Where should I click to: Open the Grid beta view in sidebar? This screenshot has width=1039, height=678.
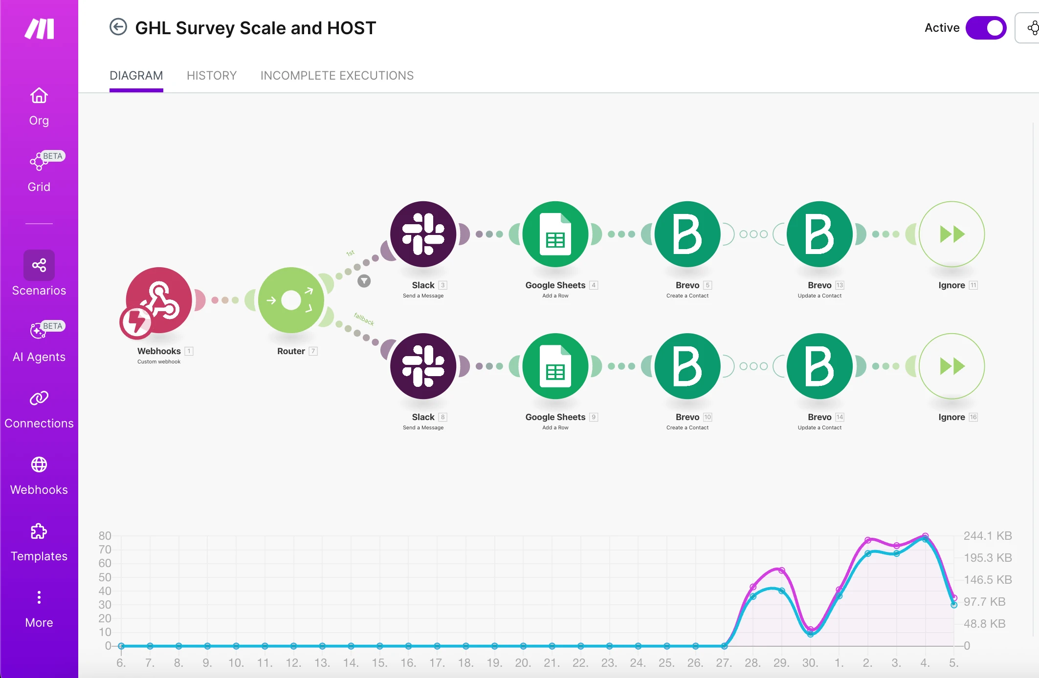click(x=39, y=172)
